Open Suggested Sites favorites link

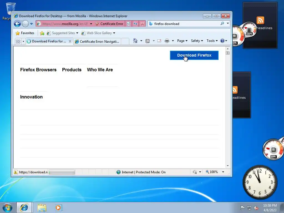(x=62, y=33)
